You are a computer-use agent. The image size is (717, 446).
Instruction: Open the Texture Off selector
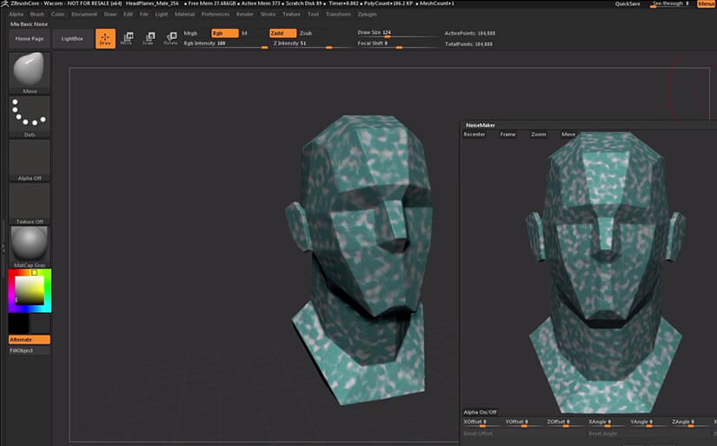click(30, 203)
